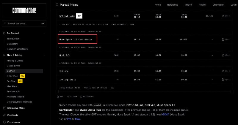Image resolution: width=238 pixels, height=125 pixels.
Task: Open the GOAT Plan sidebar entry
Action: click(12, 76)
